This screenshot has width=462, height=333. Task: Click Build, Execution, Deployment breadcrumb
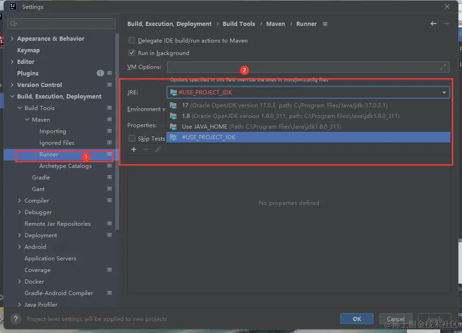click(x=169, y=24)
